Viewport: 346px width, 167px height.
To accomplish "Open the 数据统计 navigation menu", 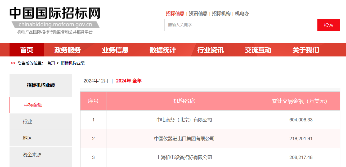I will click(x=163, y=50).
